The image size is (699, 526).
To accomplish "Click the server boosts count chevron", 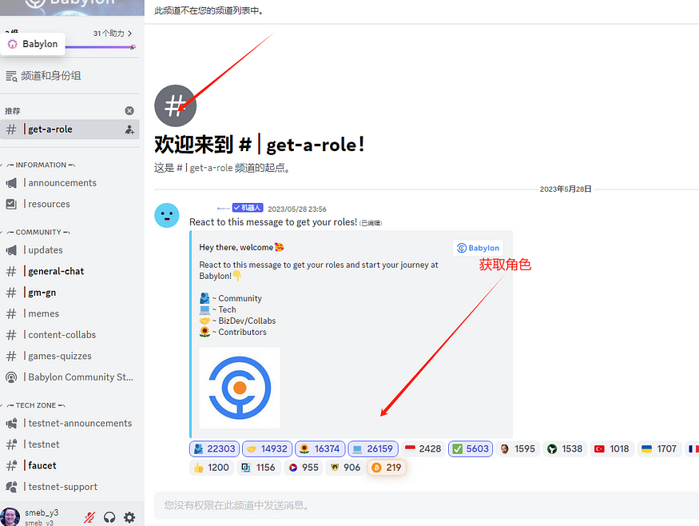I will (x=129, y=34).
